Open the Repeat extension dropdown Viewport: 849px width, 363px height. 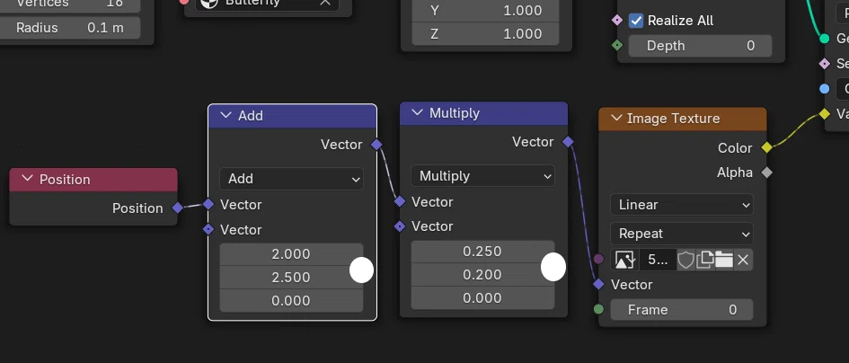point(682,234)
